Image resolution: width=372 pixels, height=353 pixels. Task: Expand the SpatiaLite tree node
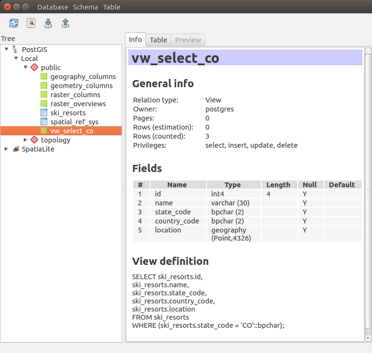6,149
